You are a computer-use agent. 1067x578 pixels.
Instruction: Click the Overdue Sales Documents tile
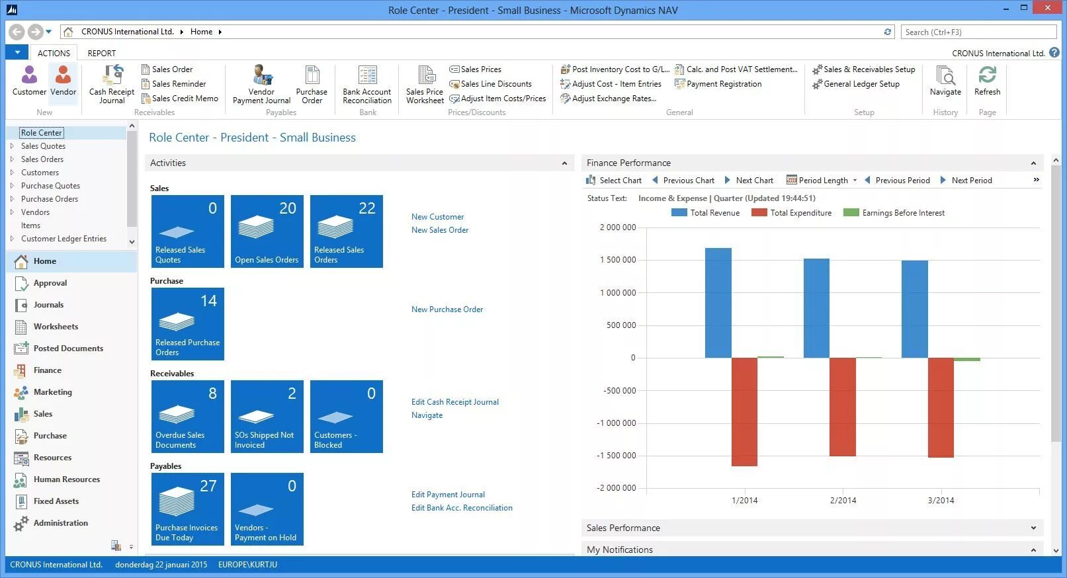[x=188, y=416]
